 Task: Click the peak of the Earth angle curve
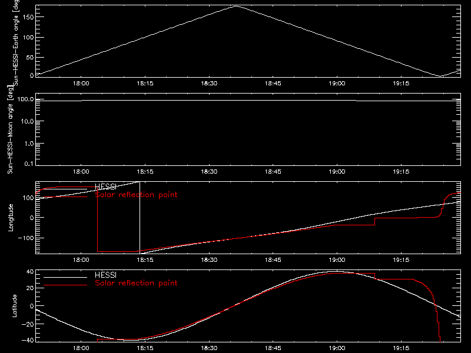pyautogui.click(x=236, y=6)
